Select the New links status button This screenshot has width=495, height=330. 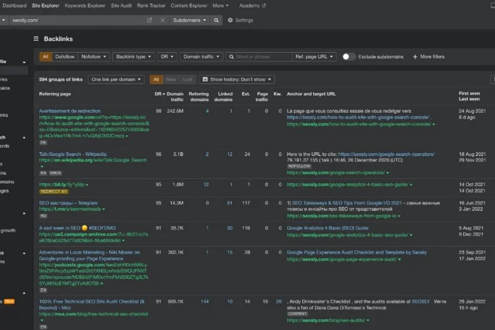click(171, 79)
